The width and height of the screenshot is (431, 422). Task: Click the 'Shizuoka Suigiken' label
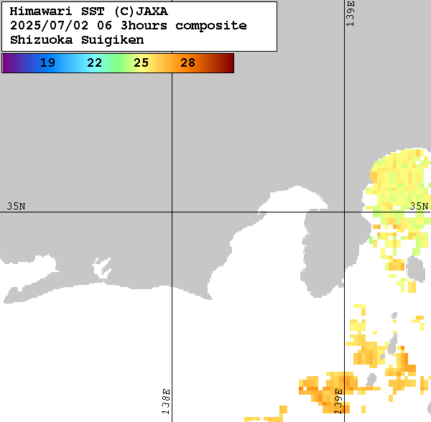[77, 39]
